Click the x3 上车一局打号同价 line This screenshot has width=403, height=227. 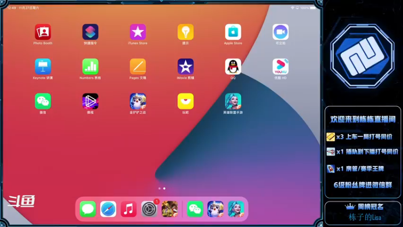pyautogui.click(x=359, y=137)
